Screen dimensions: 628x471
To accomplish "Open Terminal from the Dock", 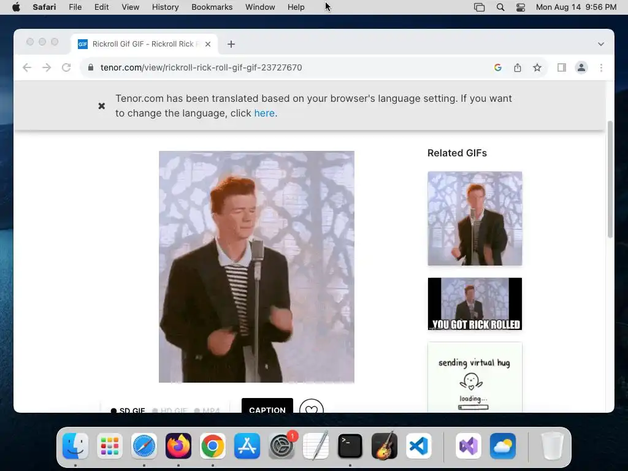I will coord(350,446).
